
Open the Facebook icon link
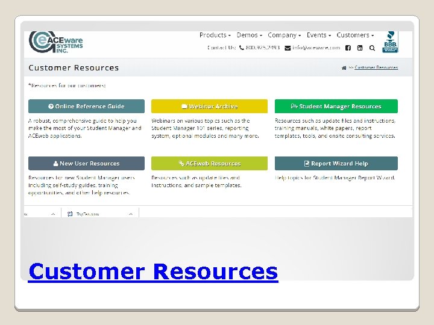(x=348, y=48)
